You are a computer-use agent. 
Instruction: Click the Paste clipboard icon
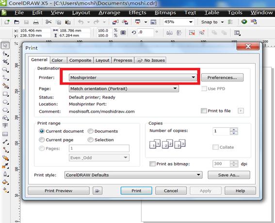click(68, 22)
